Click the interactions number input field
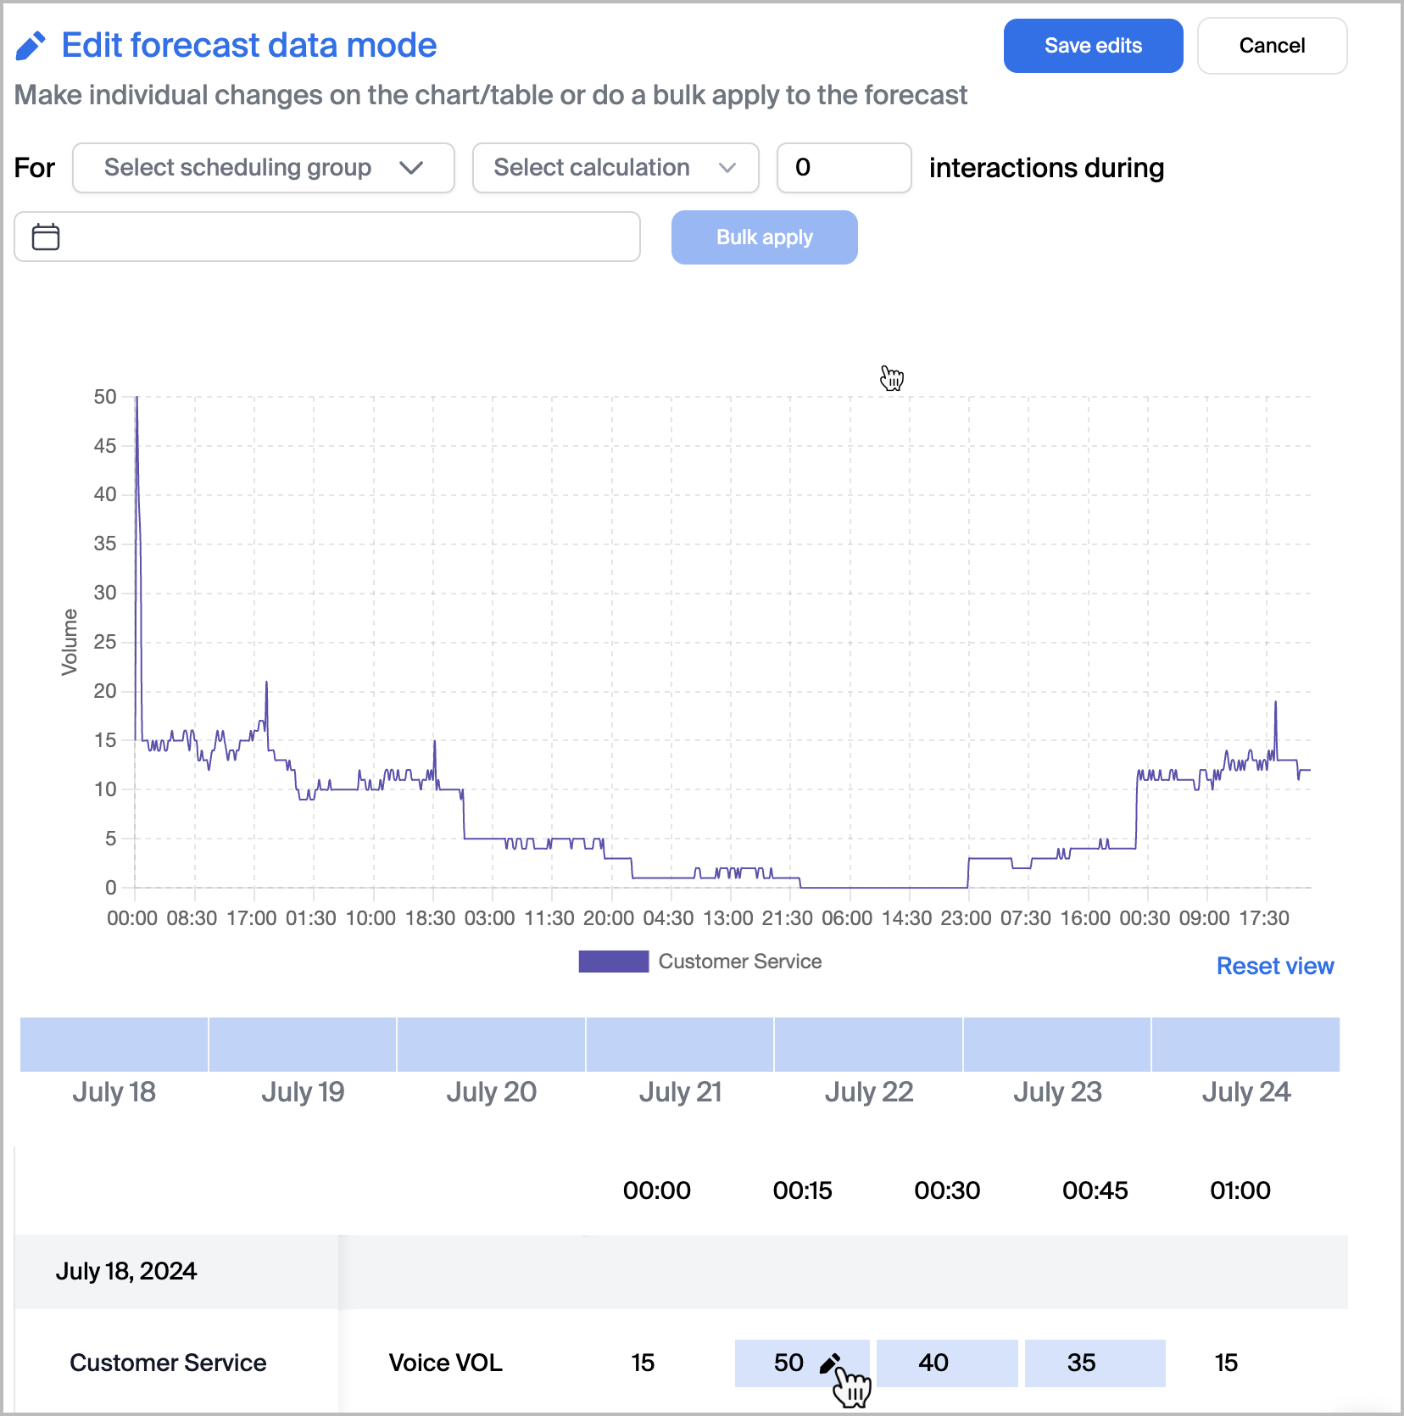Screen dimensions: 1404x1416 tap(843, 168)
